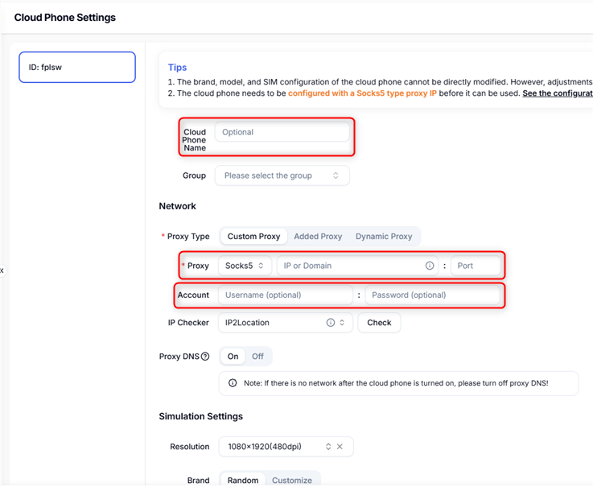Click the info icon beside IP2Location

(x=331, y=323)
